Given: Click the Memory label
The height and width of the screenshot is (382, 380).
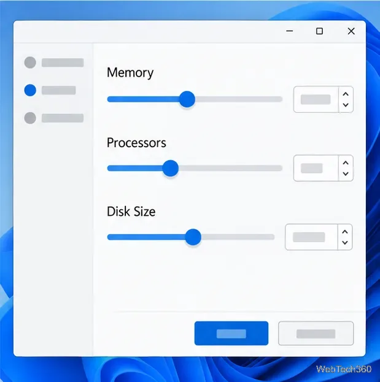Looking at the screenshot, I should tap(130, 72).
